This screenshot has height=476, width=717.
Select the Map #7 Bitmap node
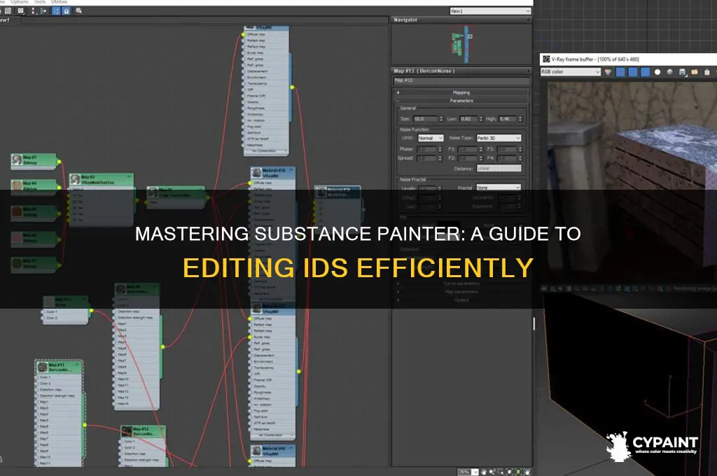(x=34, y=162)
